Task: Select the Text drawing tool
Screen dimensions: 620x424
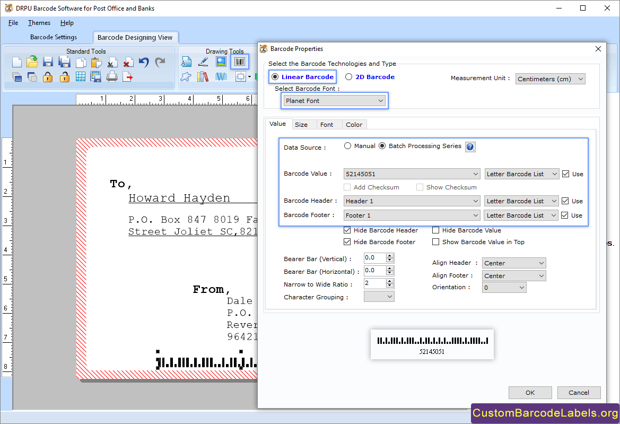Action: [186, 62]
